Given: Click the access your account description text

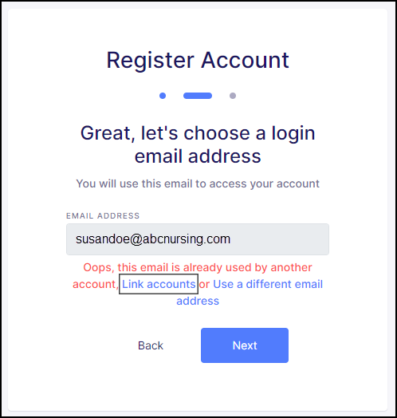Looking at the screenshot, I should 198,183.
